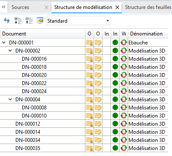Switch to the Sources tab

tap(20, 7)
